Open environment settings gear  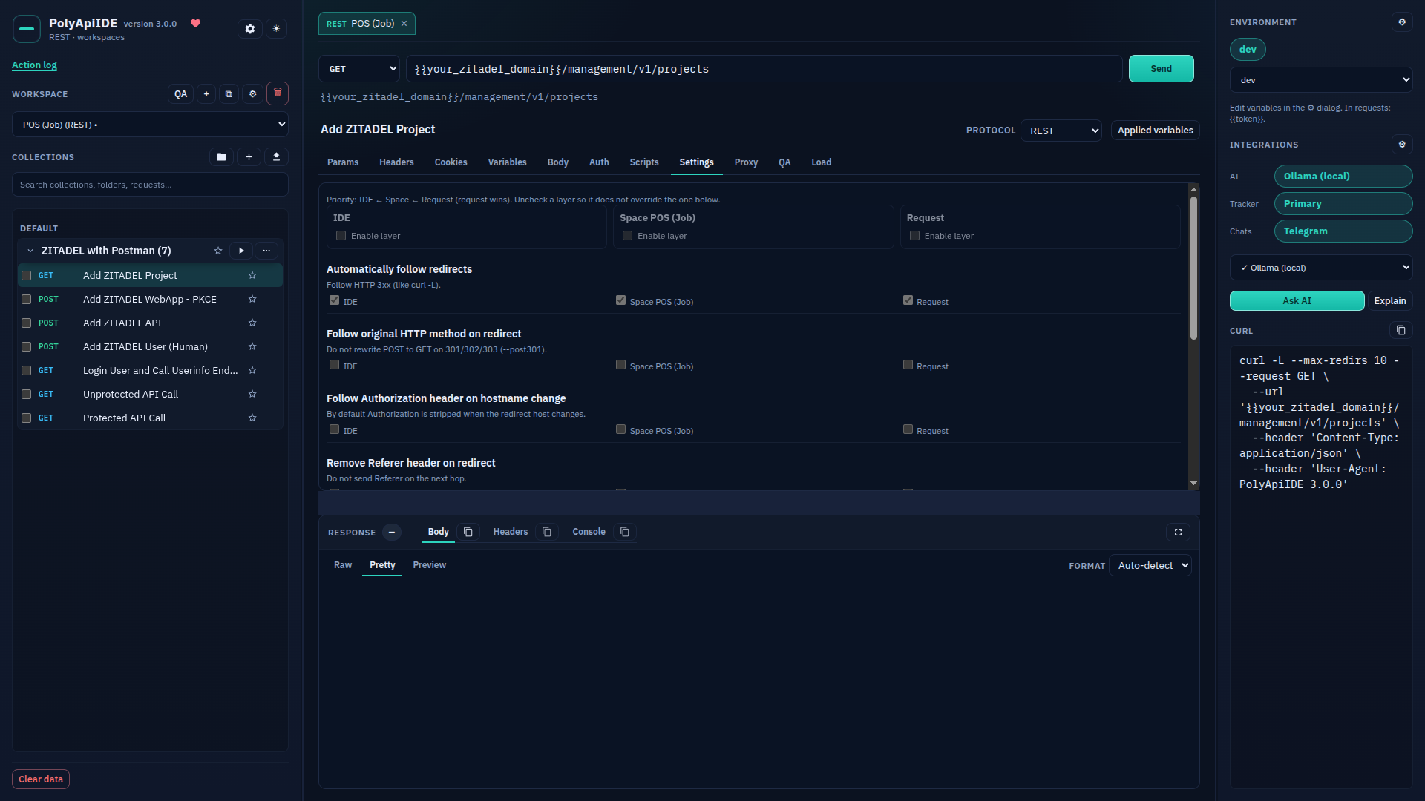[x=1402, y=22]
